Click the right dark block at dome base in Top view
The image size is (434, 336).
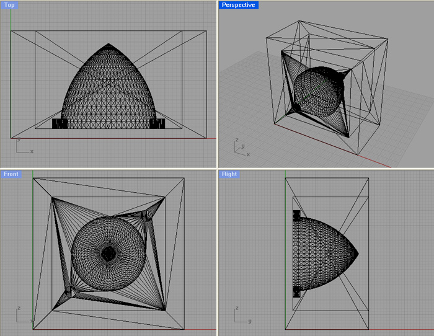pos(157,123)
